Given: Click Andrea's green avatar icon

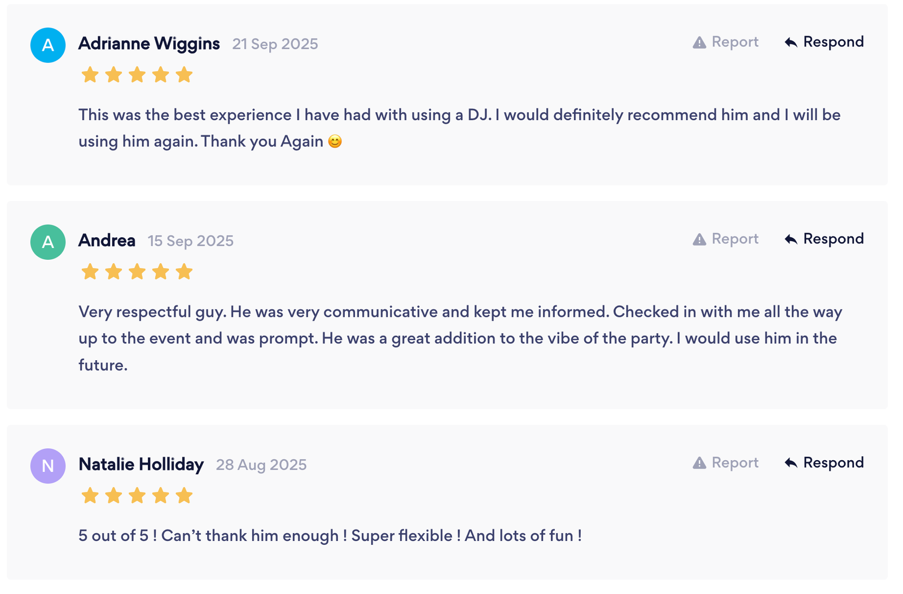Looking at the screenshot, I should (x=48, y=242).
